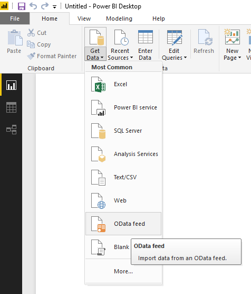The image size is (251, 294).
Task: Click the Save icon in title bar
Action: pyautogui.click(x=22, y=6)
